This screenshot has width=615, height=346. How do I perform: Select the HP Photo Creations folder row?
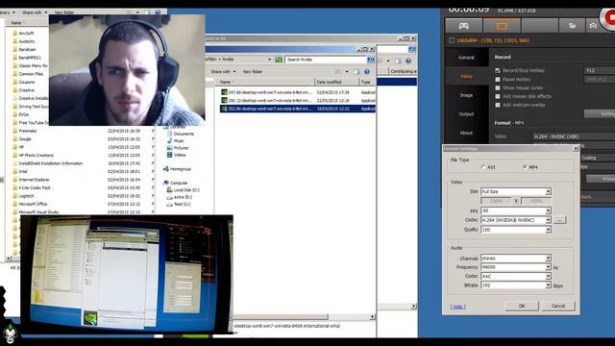tap(83, 156)
